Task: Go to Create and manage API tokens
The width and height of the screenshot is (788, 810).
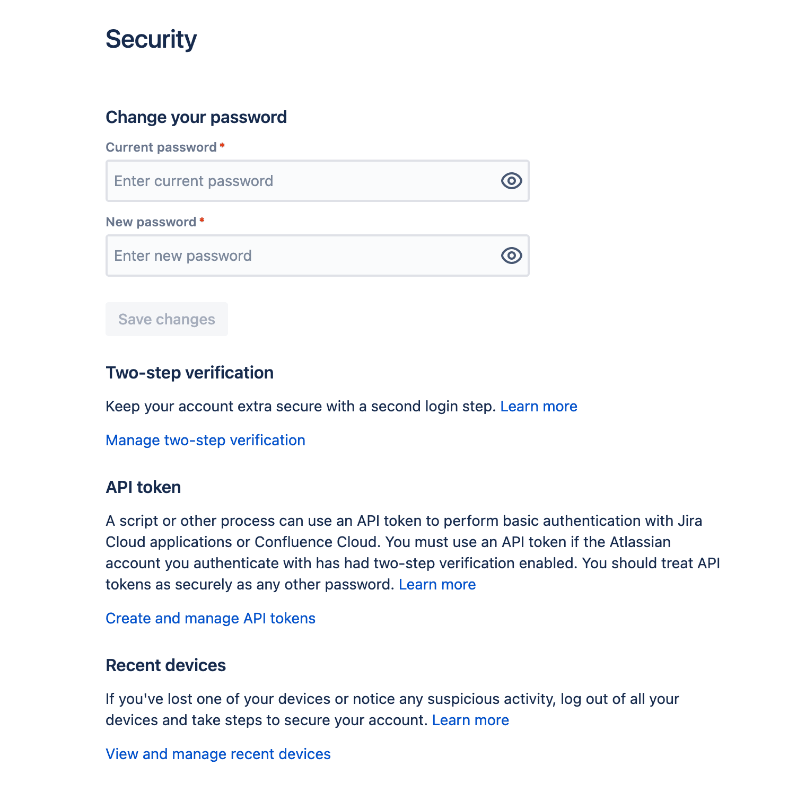Action: 211,619
